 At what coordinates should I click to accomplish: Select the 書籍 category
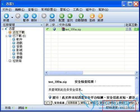click(19, 57)
